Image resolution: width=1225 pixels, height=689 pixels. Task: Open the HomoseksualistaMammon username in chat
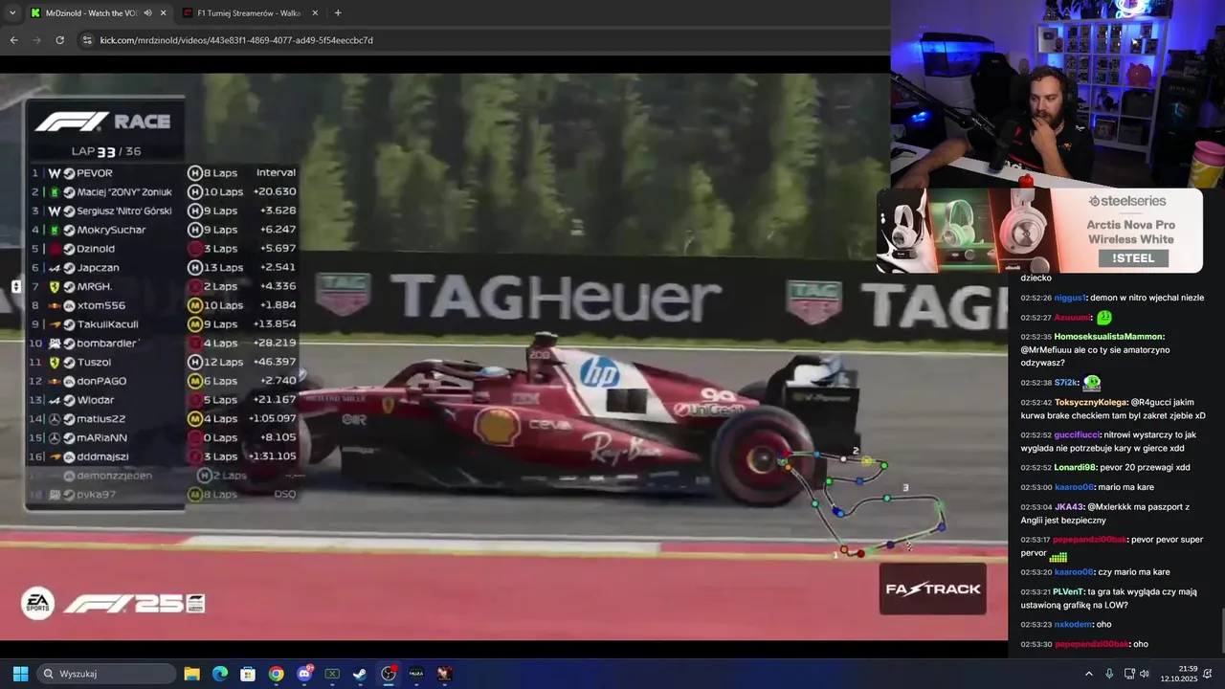[1108, 337]
